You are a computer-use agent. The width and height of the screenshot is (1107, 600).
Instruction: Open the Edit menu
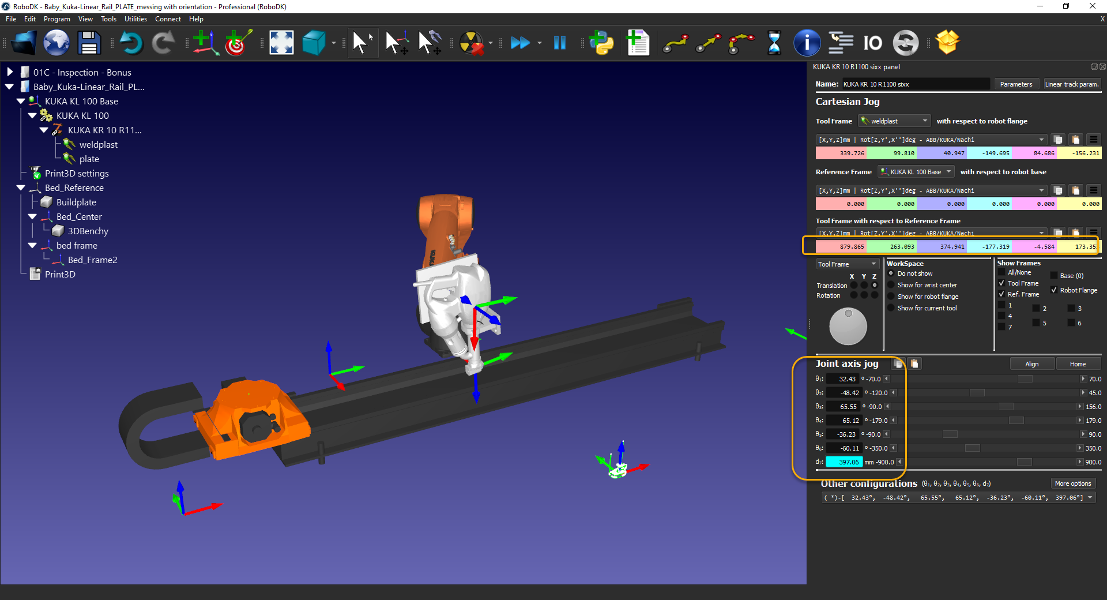[30, 19]
